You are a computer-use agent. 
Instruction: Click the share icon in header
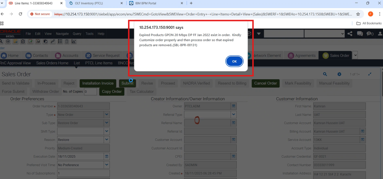pyautogui.click(x=350, y=34)
